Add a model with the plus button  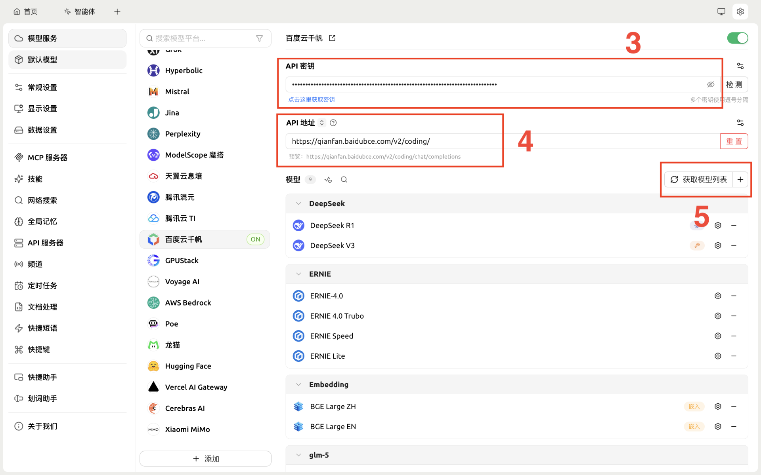pyautogui.click(x=740, y=180)
